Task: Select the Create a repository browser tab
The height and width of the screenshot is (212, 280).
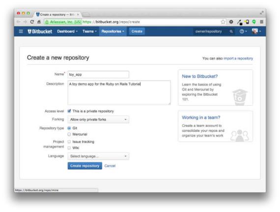Action: tap(57, 14)
